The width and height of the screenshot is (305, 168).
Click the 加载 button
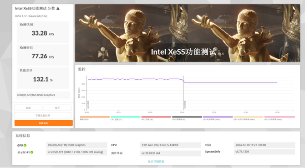(x=28, y=108)
